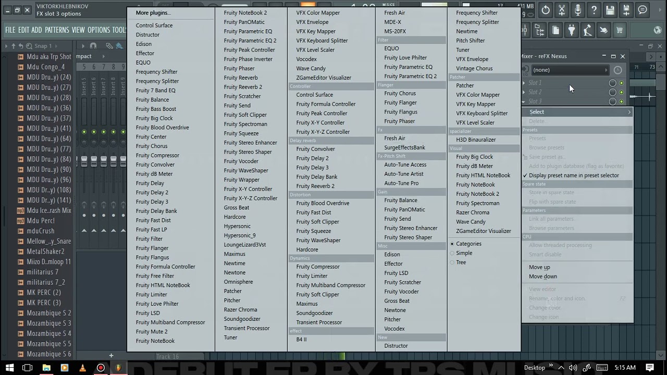This screenshot has height=375, width=667.
Task: Toggle the playlist magnet snap icon
Action: [x=93, y=46]
